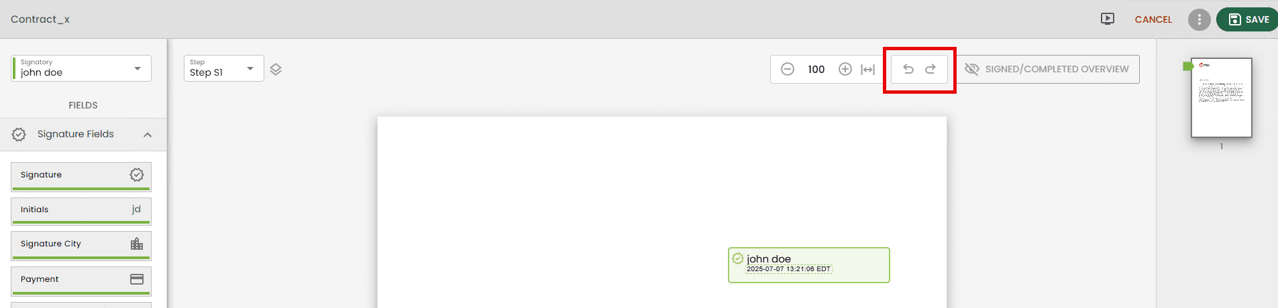1278x308 pixels.
Task: Select the Initials field item
Action: 81,210
